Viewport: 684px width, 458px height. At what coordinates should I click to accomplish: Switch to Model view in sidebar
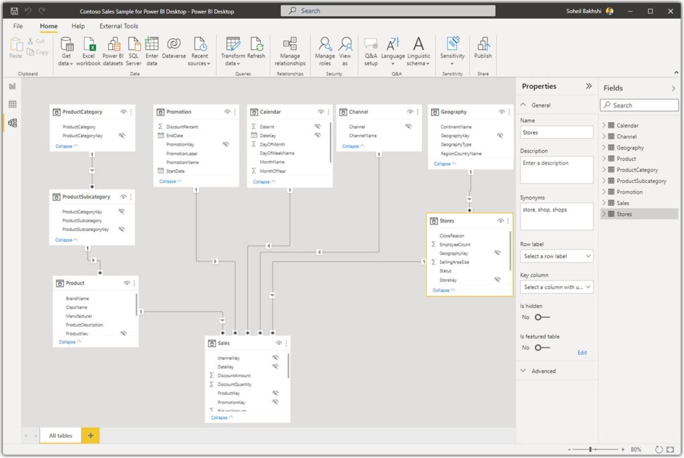point(12,123)
